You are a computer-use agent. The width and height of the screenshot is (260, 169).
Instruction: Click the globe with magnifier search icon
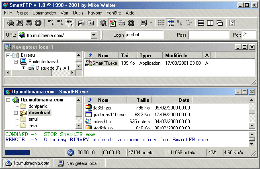click(103, 23)
